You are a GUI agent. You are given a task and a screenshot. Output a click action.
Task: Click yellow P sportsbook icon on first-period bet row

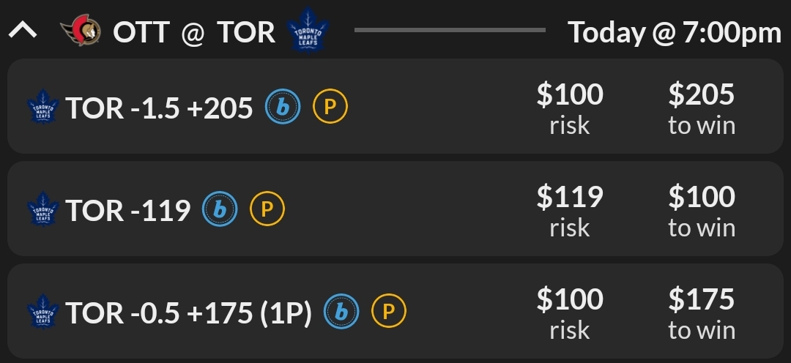(x=389, y=313)
